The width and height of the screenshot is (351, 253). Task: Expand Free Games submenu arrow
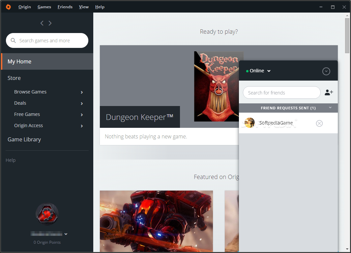(82, 115)
